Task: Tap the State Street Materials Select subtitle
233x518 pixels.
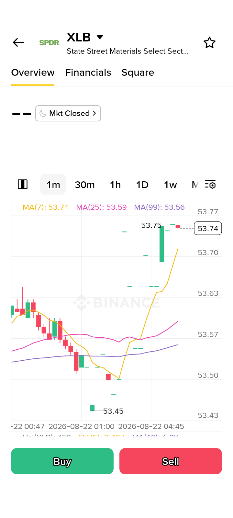Action: (x=128, y=51)
